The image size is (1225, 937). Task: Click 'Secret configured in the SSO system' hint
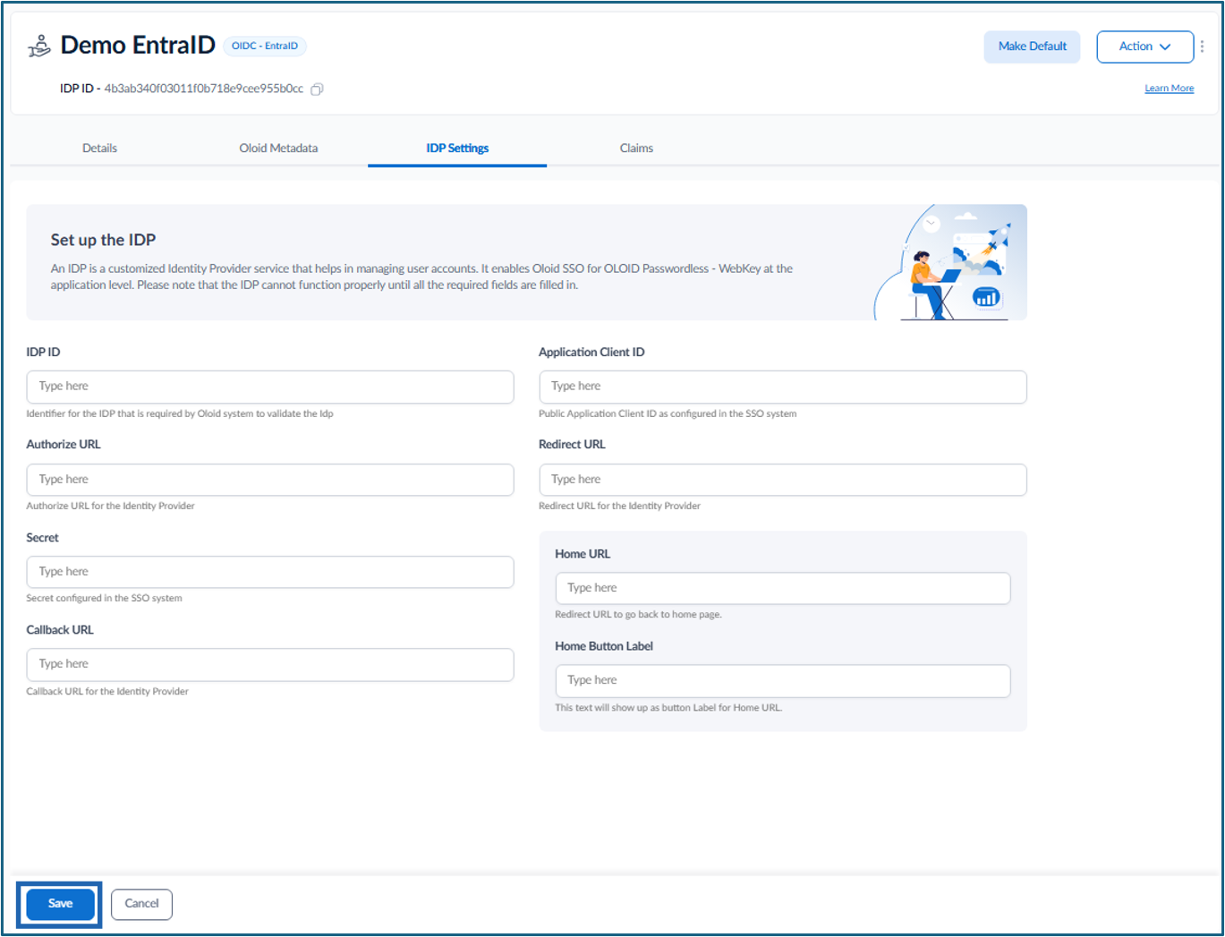tap(104, 599)
